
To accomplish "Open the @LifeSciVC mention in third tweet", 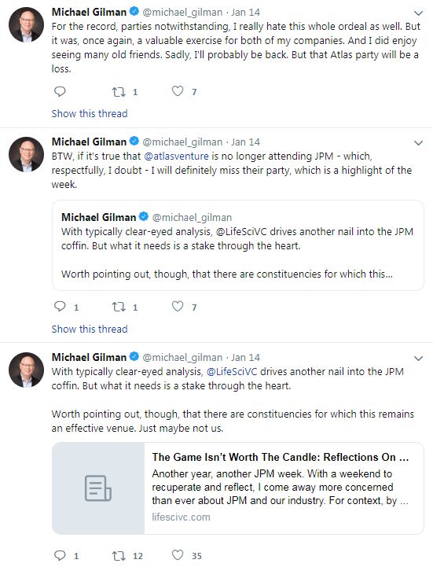I will (x=232, y=372).
